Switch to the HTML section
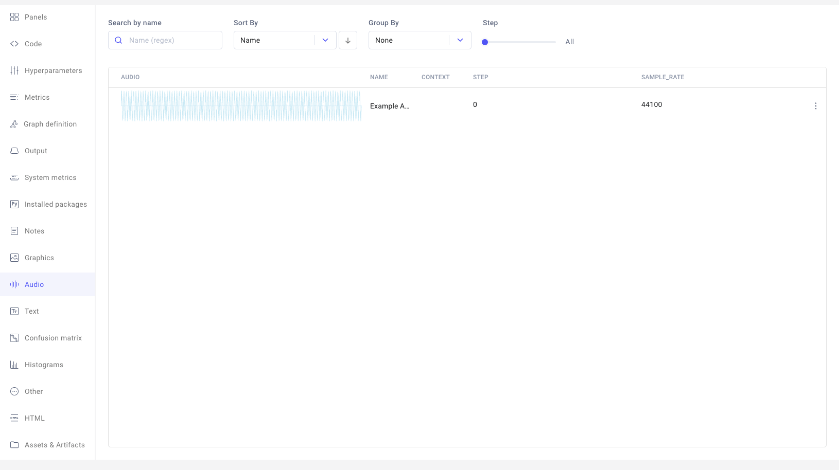839x470 pixels. point(34,418)
